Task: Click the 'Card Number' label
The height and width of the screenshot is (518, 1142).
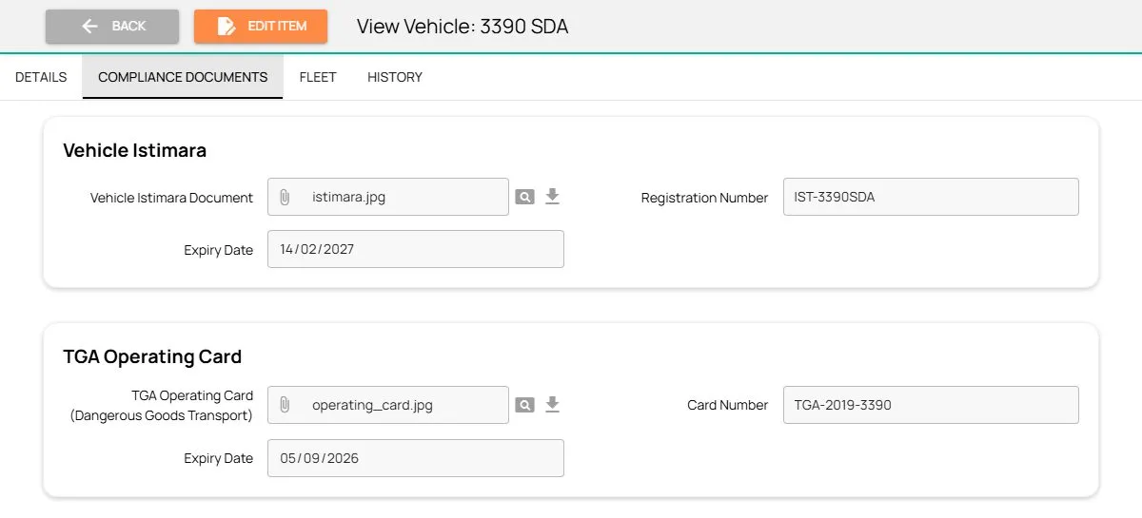Action: [728, 405]
